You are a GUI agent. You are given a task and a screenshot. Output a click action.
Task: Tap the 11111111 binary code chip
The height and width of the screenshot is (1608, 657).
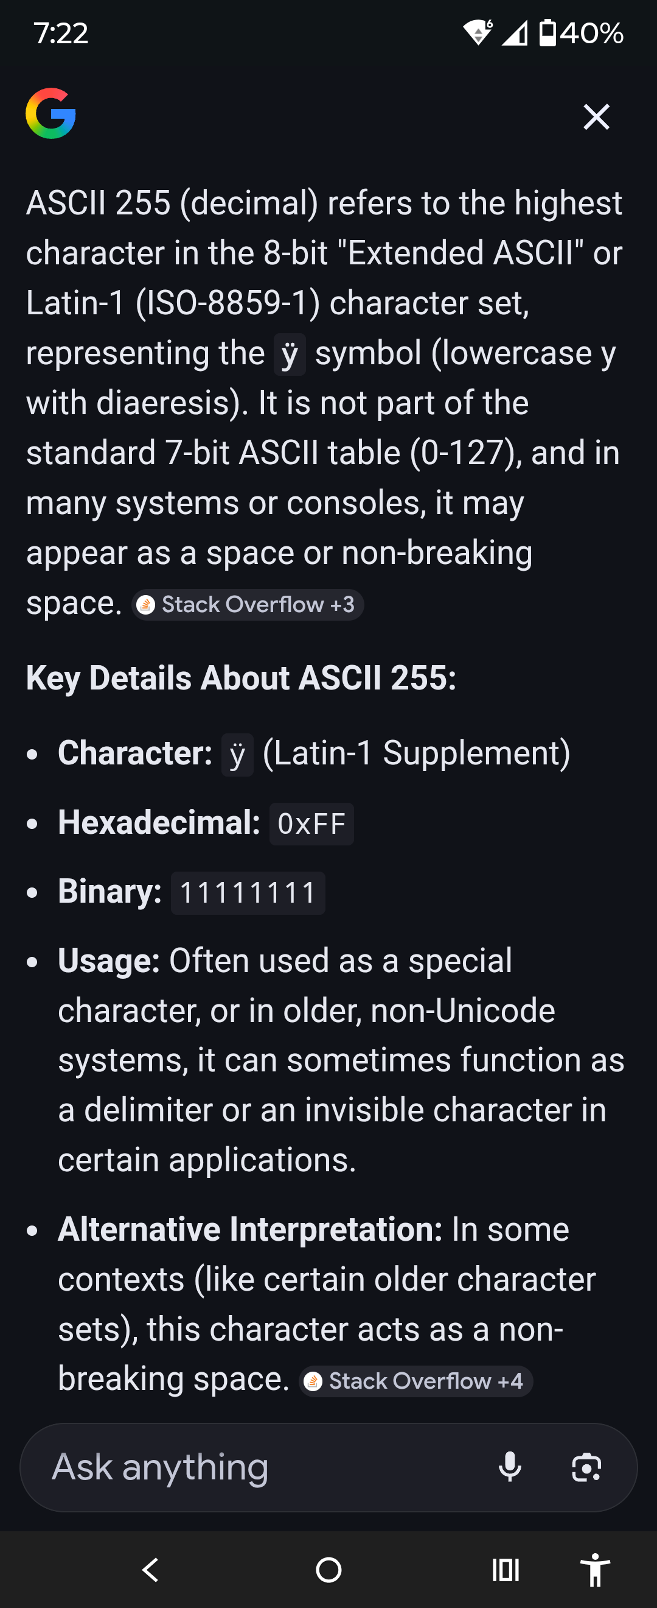pyautogui.click(x=248, y=893)
